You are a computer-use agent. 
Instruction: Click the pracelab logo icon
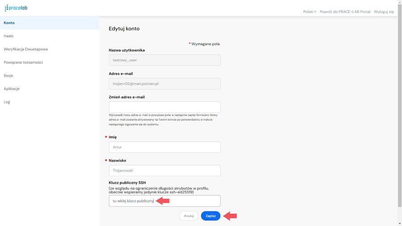16,8
